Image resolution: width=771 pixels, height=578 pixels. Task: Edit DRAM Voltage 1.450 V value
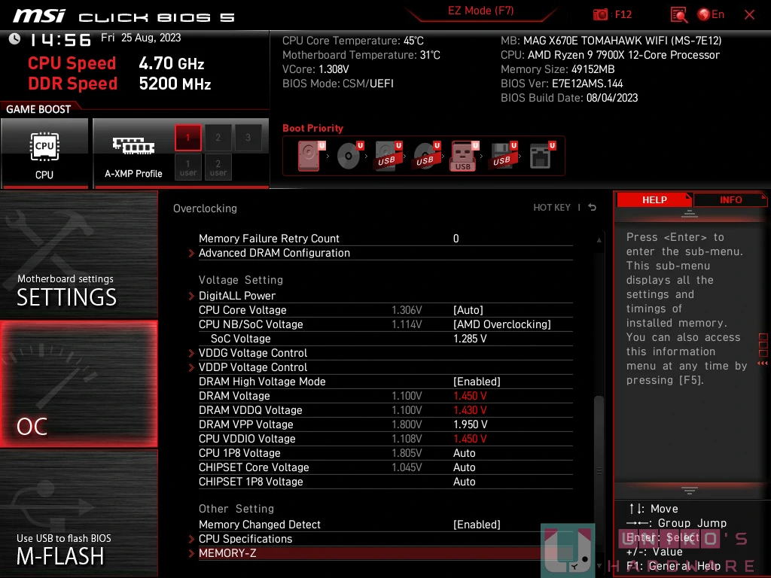coord(470,396)
